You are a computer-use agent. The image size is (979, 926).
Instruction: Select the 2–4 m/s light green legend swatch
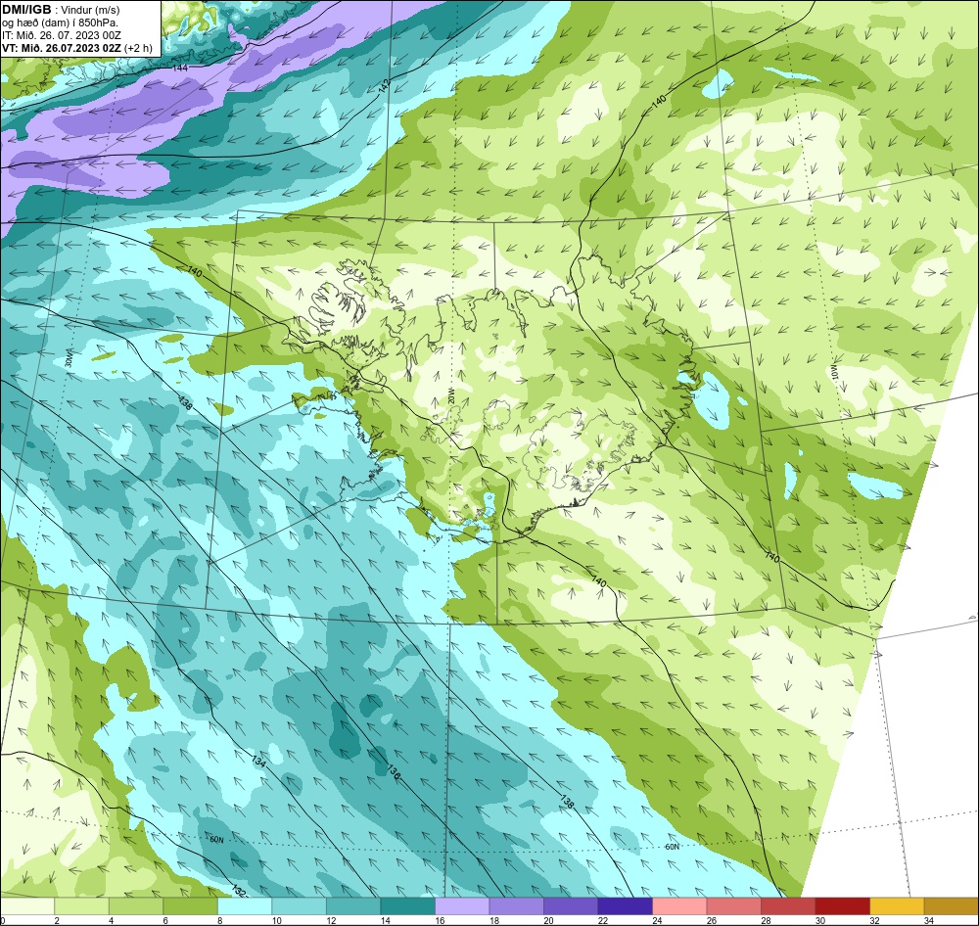[82, 905]
